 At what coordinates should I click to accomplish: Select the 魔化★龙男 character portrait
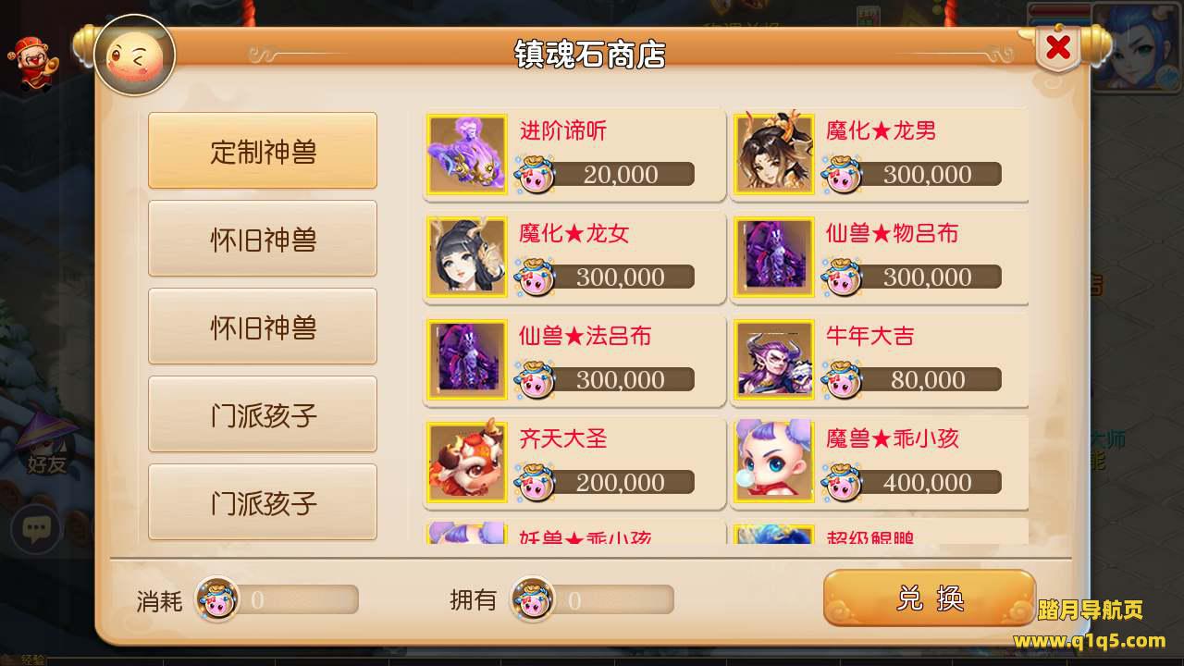(x=774, y=154)
